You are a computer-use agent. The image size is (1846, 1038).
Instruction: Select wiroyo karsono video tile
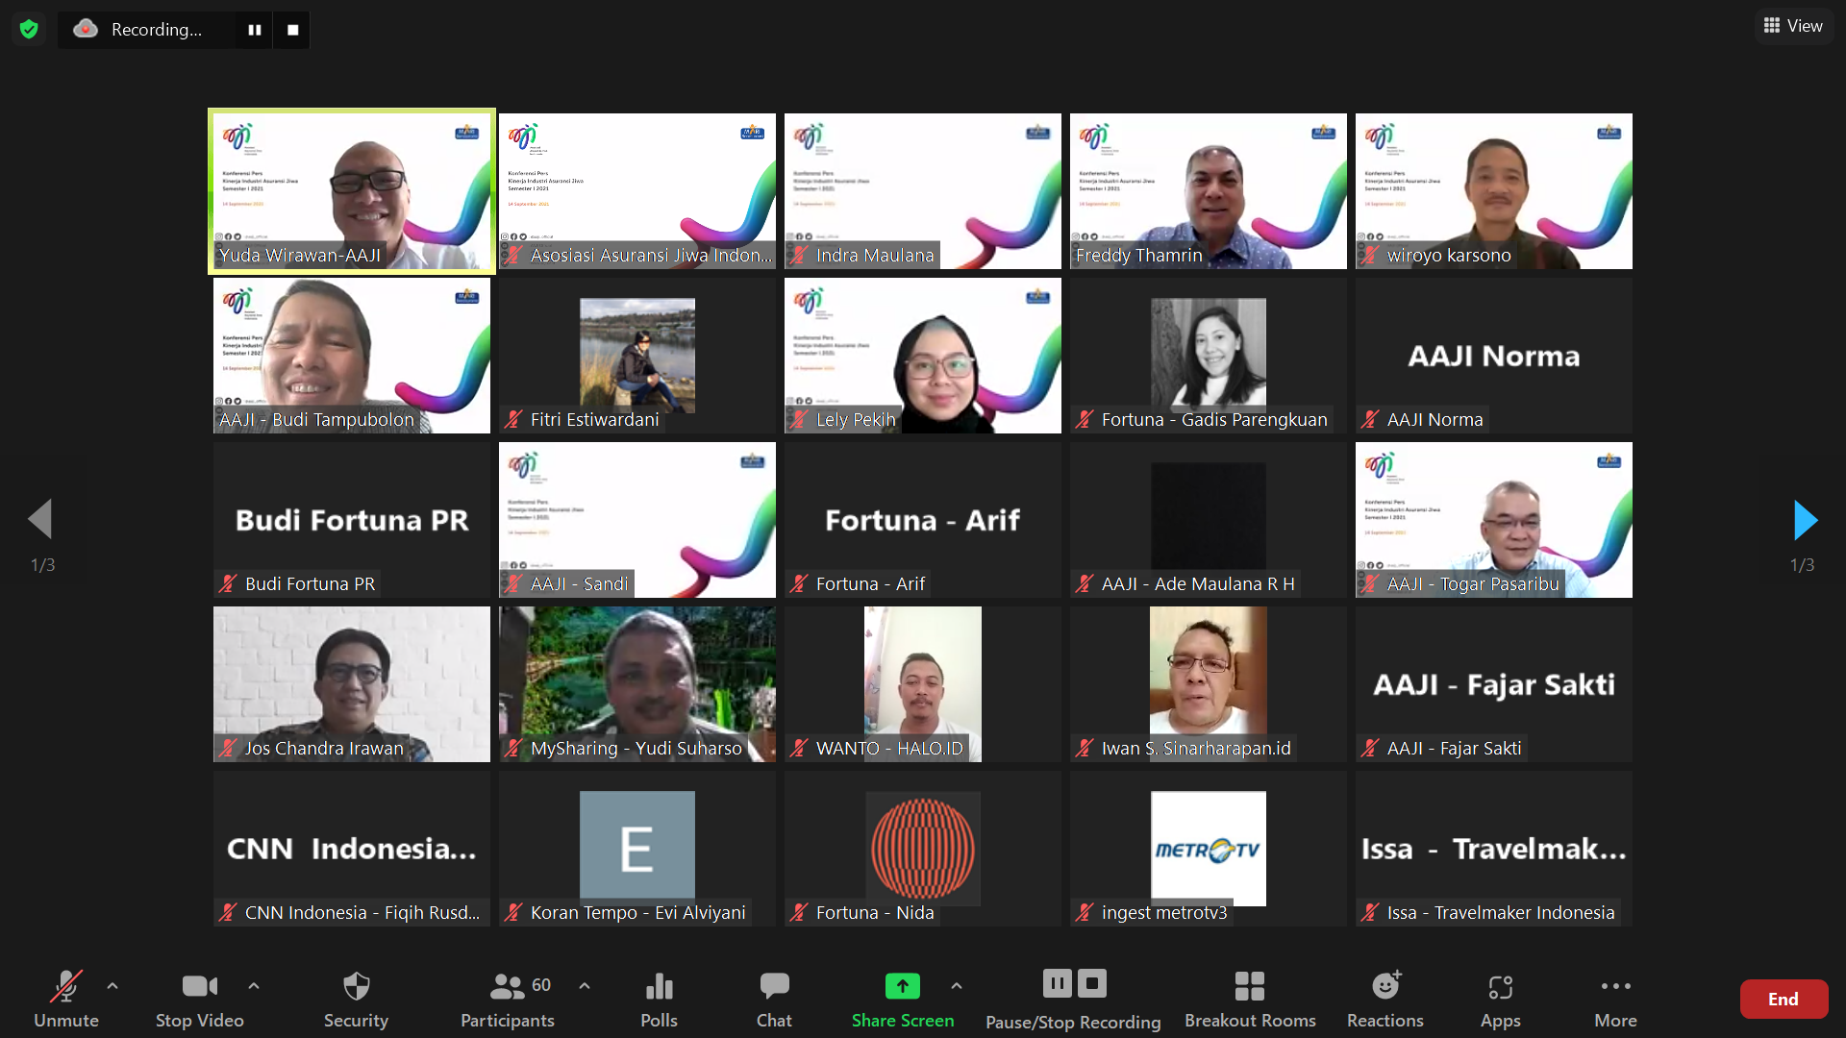point(1494,191)
